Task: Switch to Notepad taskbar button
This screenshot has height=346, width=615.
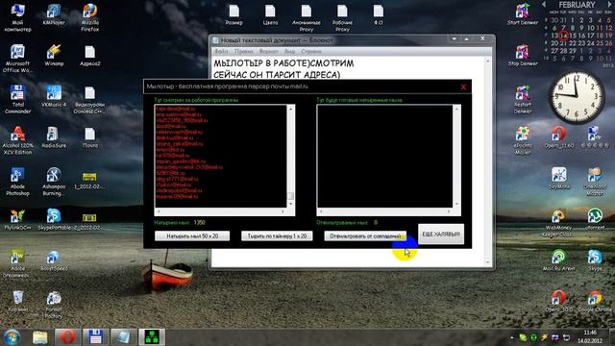Action: click(123, 337)
